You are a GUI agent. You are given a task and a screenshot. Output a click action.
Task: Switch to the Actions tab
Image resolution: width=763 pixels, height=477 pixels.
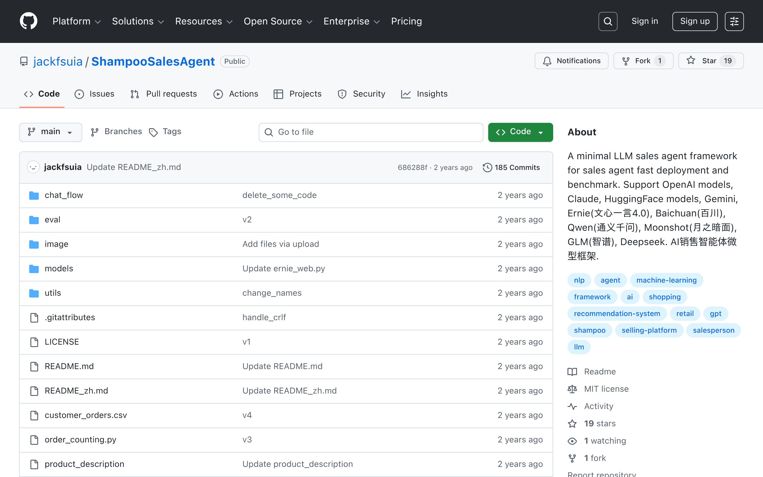coord(235,94)
